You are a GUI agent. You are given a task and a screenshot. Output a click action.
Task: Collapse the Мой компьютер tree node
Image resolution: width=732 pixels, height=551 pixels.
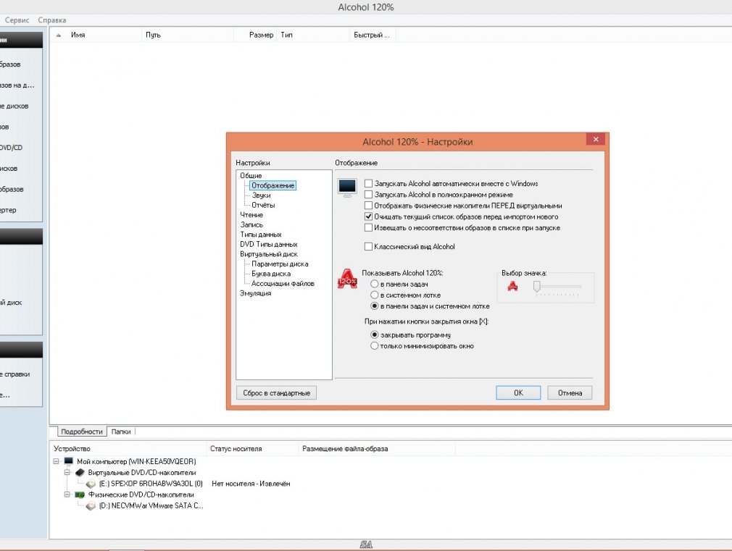pyautogui.click(x=56, y=461)
